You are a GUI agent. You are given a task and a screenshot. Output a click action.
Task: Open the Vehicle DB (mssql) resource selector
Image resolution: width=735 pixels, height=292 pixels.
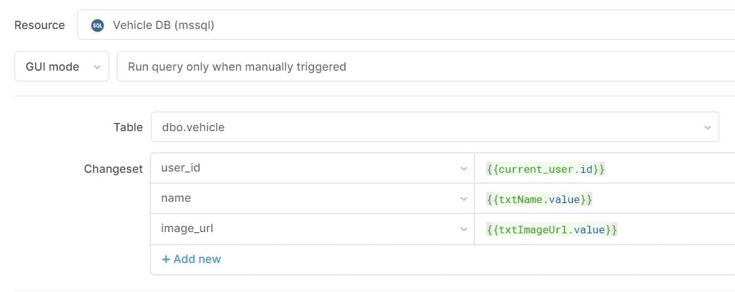click(x=404, y=25)
